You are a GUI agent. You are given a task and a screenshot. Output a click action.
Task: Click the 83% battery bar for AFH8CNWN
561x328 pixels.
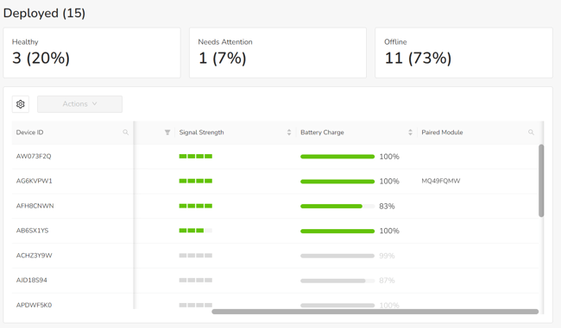click(337, 207)
